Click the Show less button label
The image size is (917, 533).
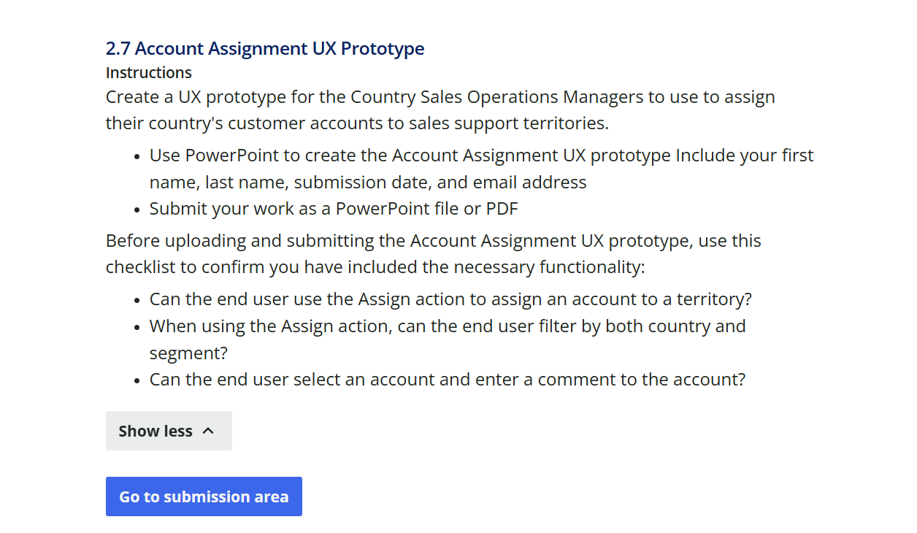(x=156, y=431)
